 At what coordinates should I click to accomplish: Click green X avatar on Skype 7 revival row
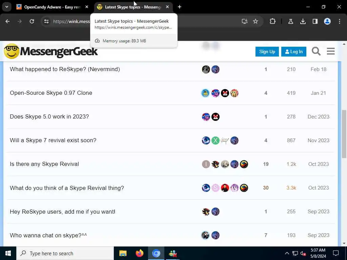[215, 140]
